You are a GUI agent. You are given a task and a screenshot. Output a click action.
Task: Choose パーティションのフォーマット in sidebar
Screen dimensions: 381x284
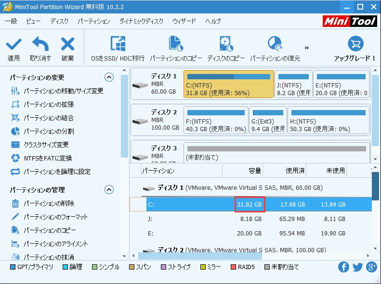pos(49,217)
